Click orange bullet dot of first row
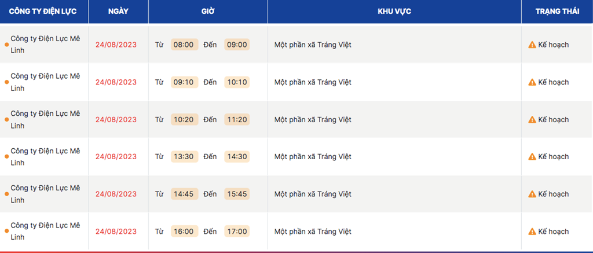This screenshot has height=253, width=593. tap(6, 45)
